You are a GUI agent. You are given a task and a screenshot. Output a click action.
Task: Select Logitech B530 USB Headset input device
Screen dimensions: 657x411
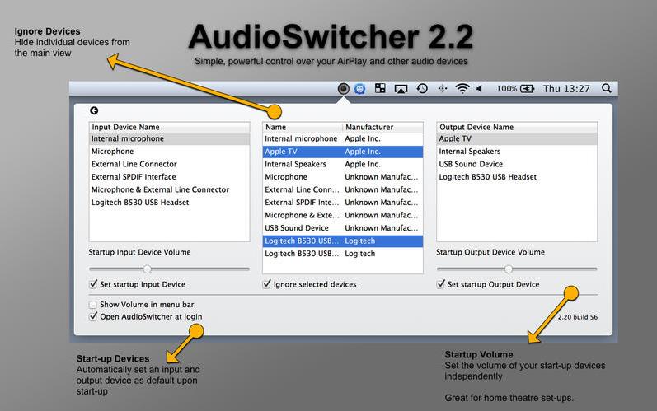point(169,202)
